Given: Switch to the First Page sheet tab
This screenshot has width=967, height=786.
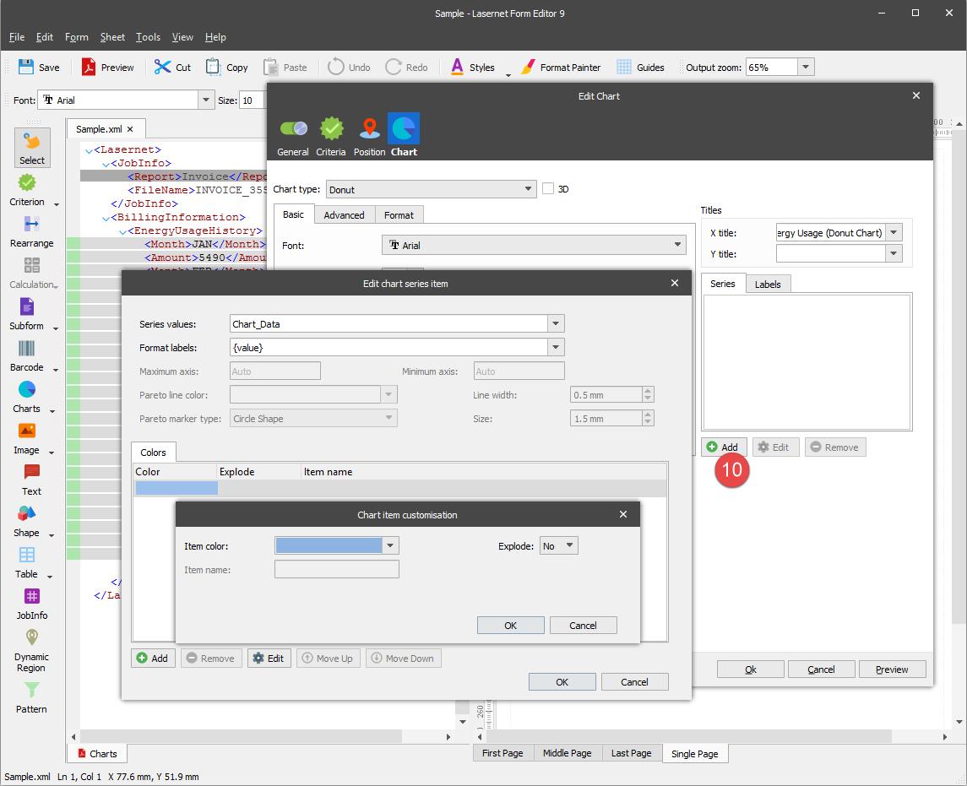Looking at the screenshot, I should click(x=503, y=753).
